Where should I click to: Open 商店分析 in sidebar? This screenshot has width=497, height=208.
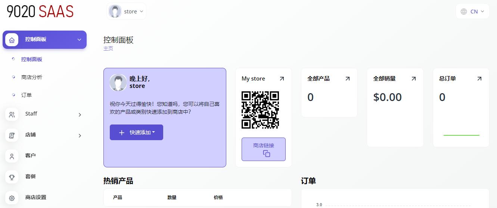[32, 77]
